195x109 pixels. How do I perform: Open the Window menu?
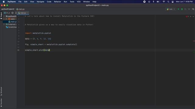tap(87, 2)
